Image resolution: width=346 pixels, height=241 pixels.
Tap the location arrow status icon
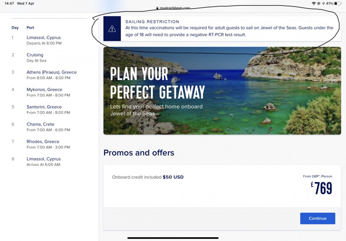point(323,3)
